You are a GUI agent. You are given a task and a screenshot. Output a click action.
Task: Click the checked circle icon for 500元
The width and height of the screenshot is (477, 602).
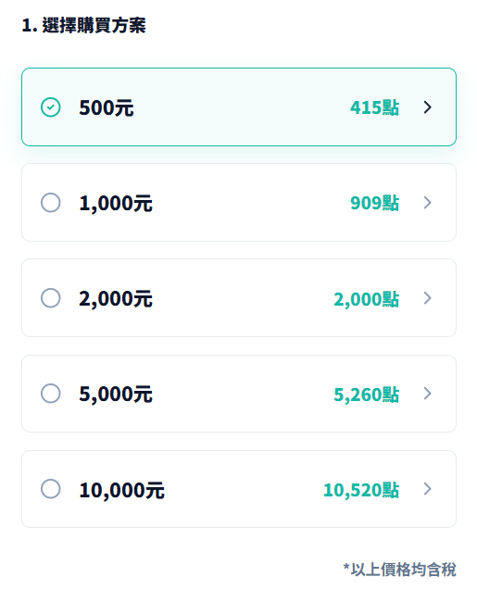point(51,107)
